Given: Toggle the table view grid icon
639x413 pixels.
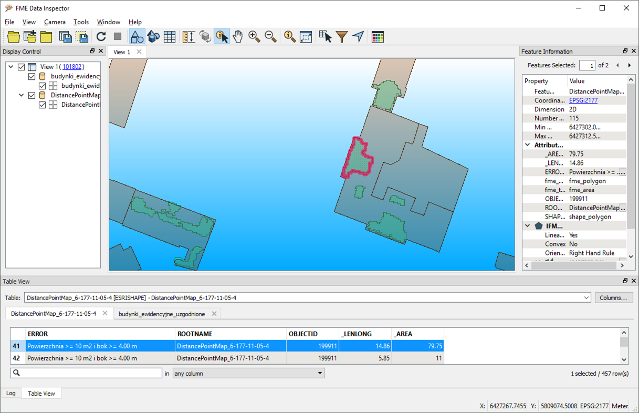Looking at the screenshot, I should tap(170, 36).
